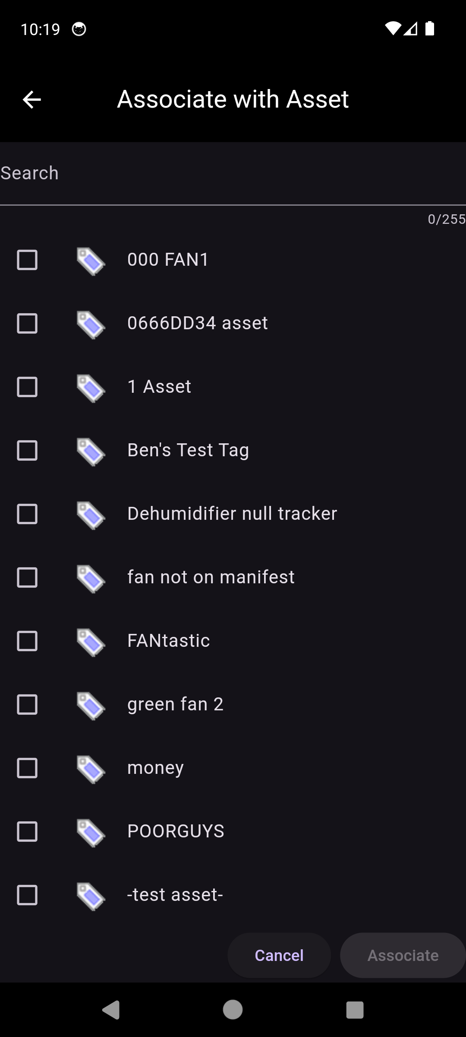Tap the Android recent apps square

pyautogui.click(x=355, y=1010)
